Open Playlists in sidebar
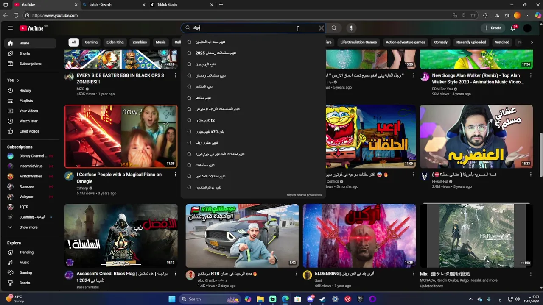 pos(30,101)
